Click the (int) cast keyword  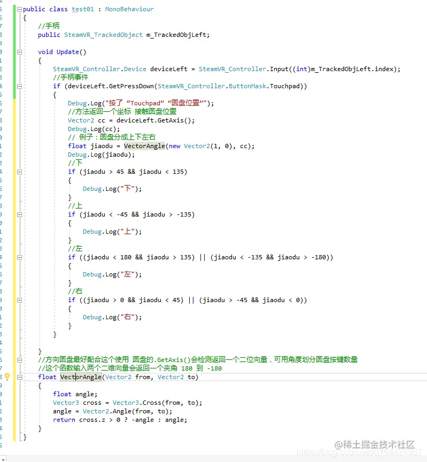302,69
